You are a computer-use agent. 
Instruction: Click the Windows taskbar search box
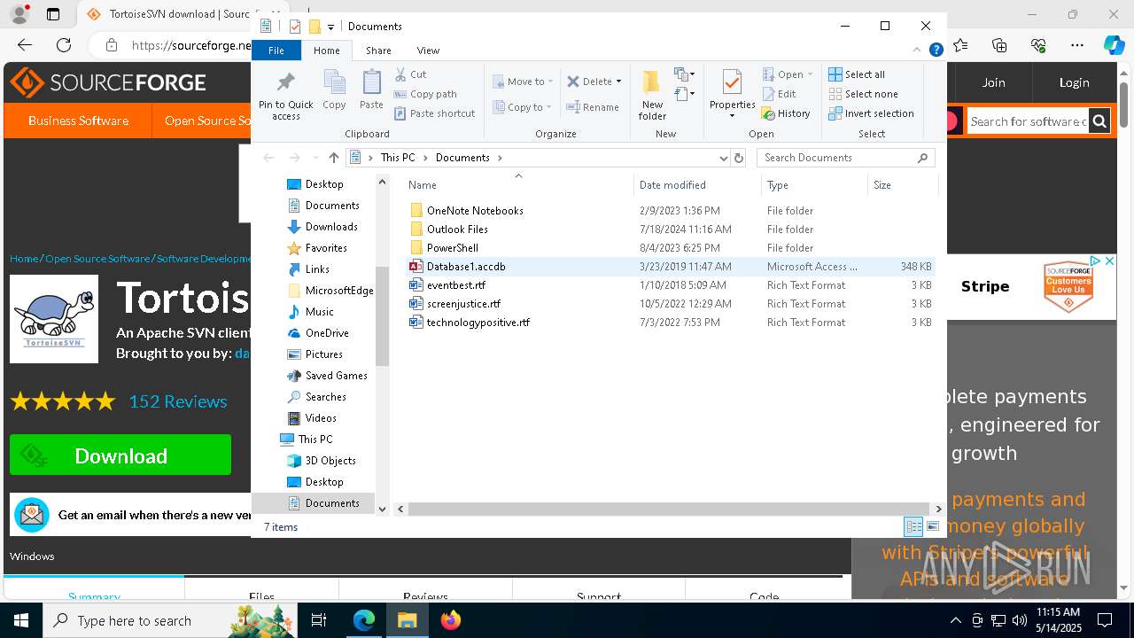coord(169,620)
